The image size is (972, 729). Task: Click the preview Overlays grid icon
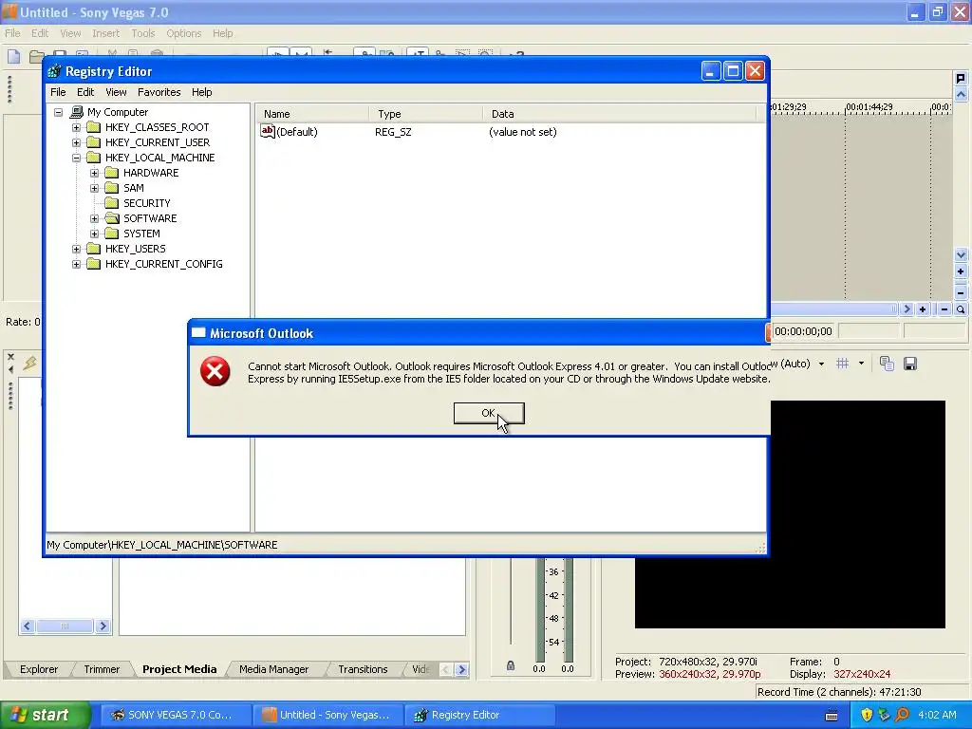pyautogui.click(x=843, y=364)
